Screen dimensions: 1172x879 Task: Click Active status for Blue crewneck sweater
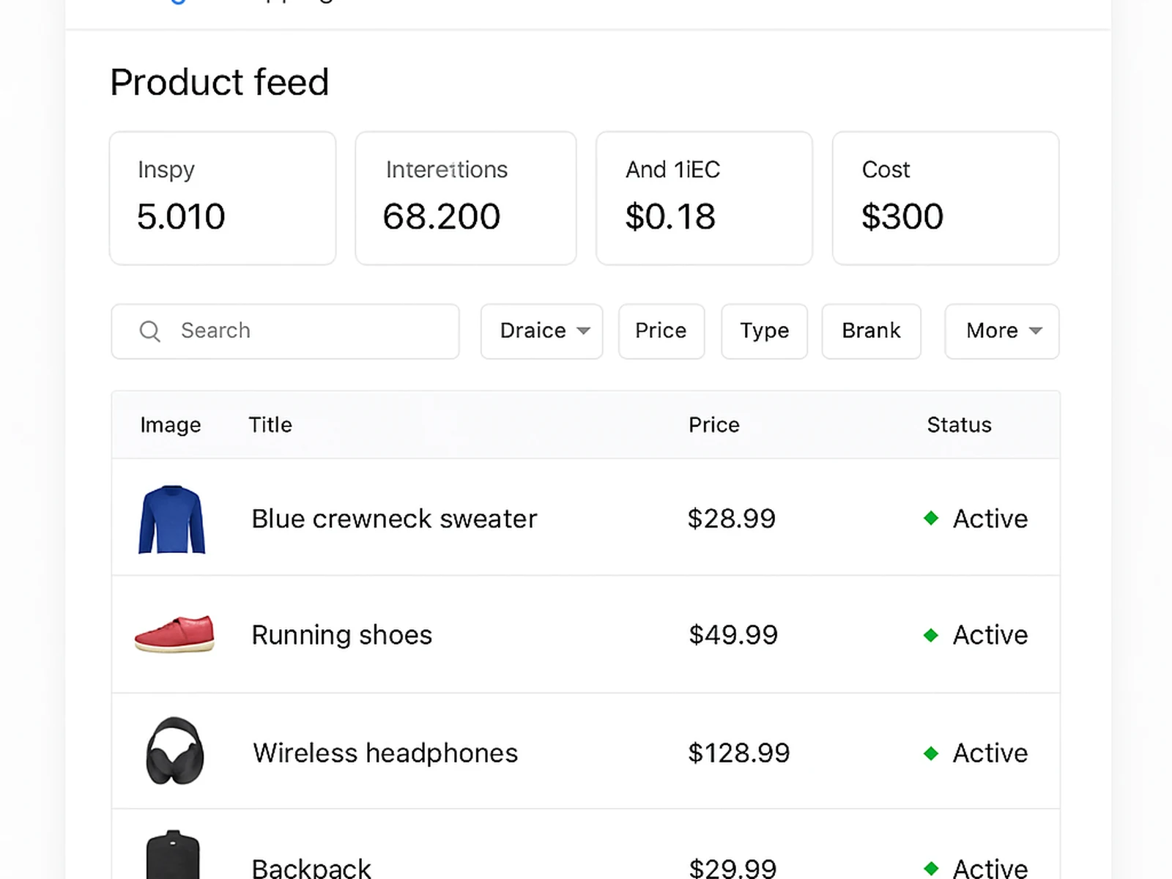pos(990,519)
